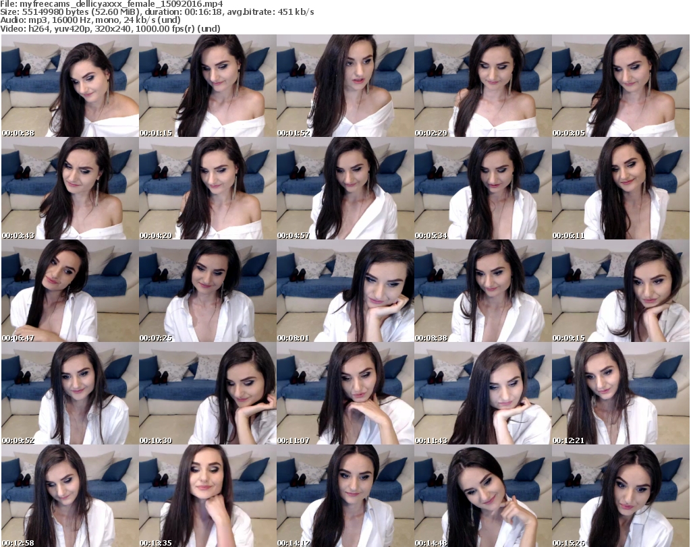Open the thumbnail marked 00:01:52
Image resolution: width=691 pixels, height=547 pixels.
[345, 86]
